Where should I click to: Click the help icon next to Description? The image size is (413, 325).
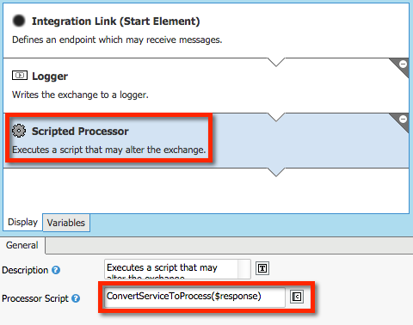pyautogui.click(x=56, y=270)
